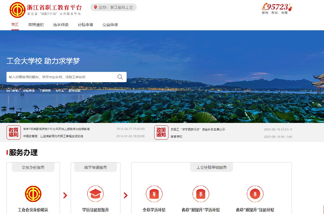Focus the service search input box
Image resolution: width=324 pixels, height=214 pixels.
[61, 77]
